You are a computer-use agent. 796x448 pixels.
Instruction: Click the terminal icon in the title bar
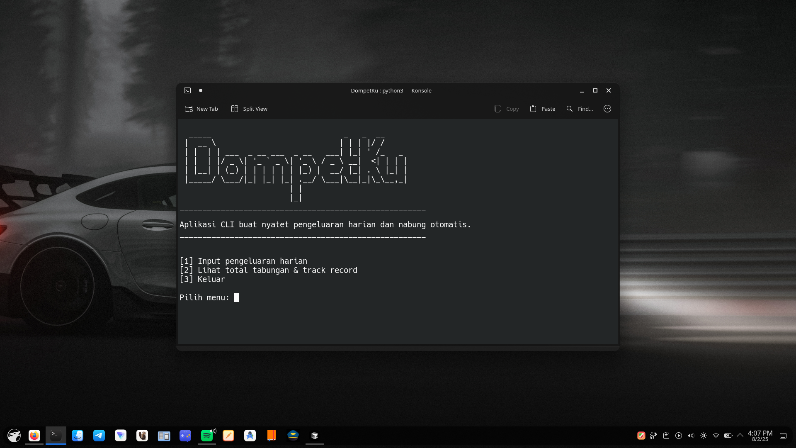pos(187,90)
